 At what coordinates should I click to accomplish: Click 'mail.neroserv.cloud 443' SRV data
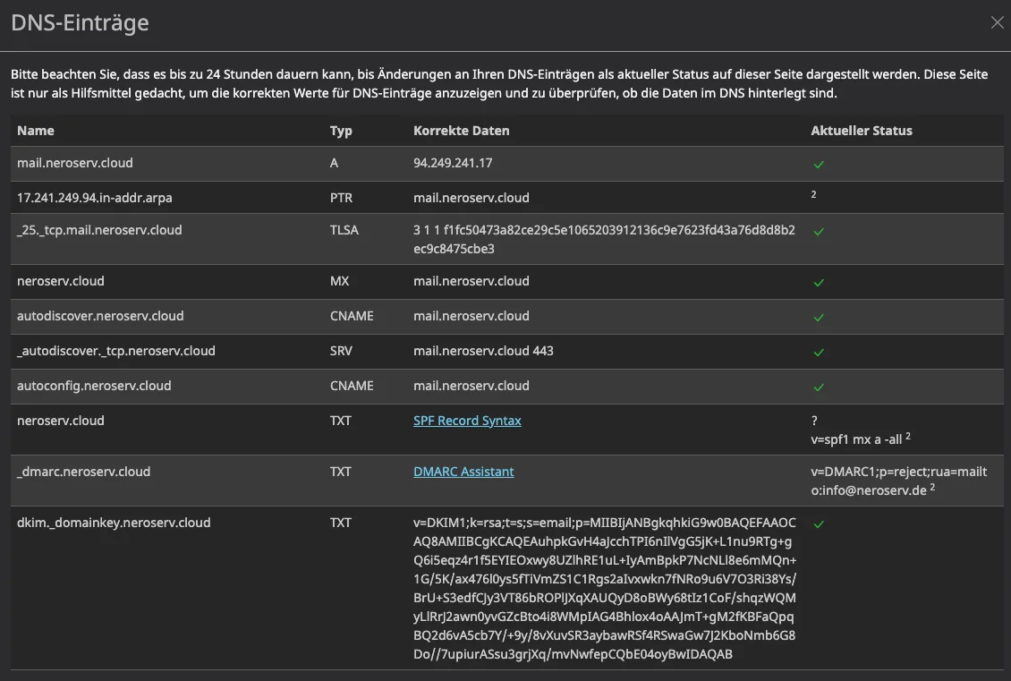point(483,351)
